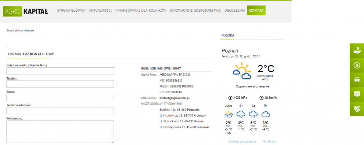Click the hand holding dollar sidebar icon
The image size is (364, 145).
tap(357, 51)
